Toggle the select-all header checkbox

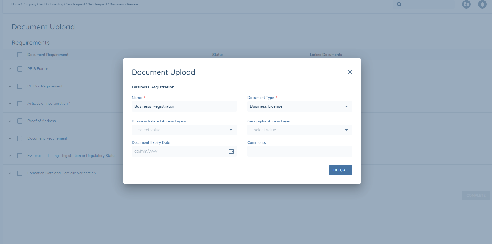20,55
